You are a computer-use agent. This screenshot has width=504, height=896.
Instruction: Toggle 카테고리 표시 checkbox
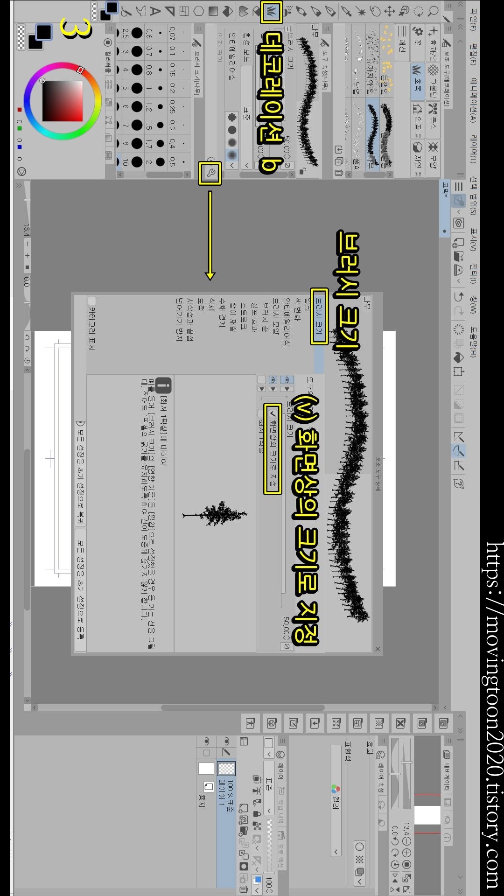[92, 301]
